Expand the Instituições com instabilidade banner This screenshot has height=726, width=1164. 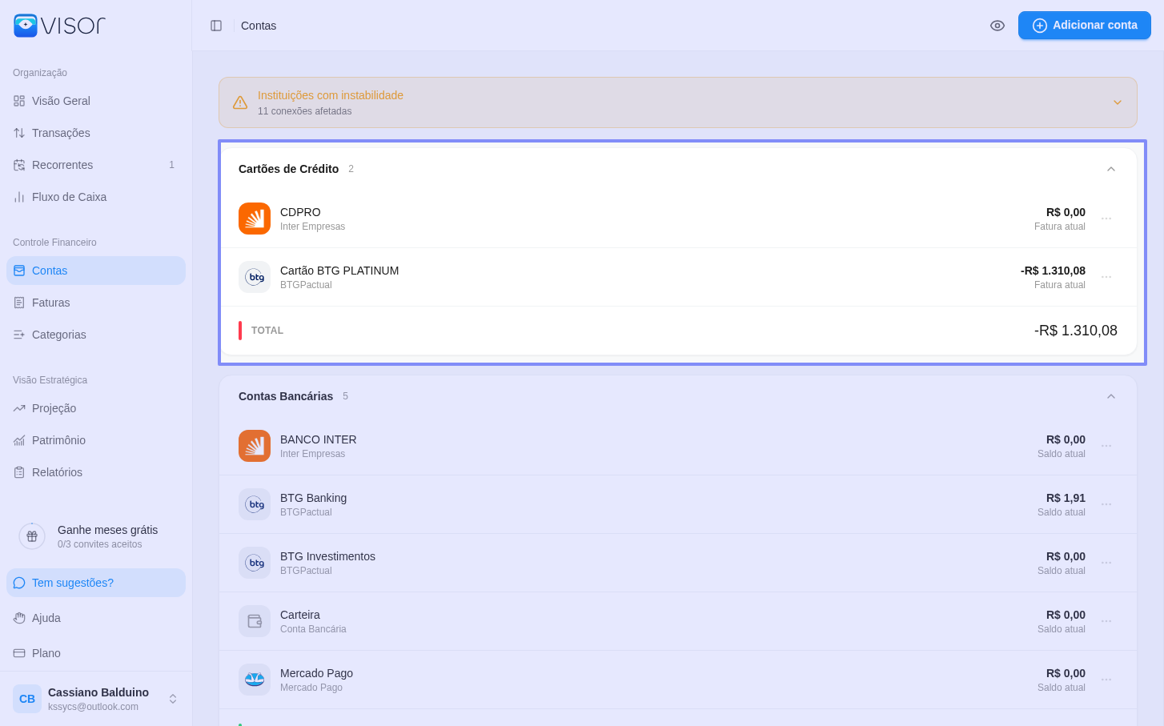click(1118, 102)
